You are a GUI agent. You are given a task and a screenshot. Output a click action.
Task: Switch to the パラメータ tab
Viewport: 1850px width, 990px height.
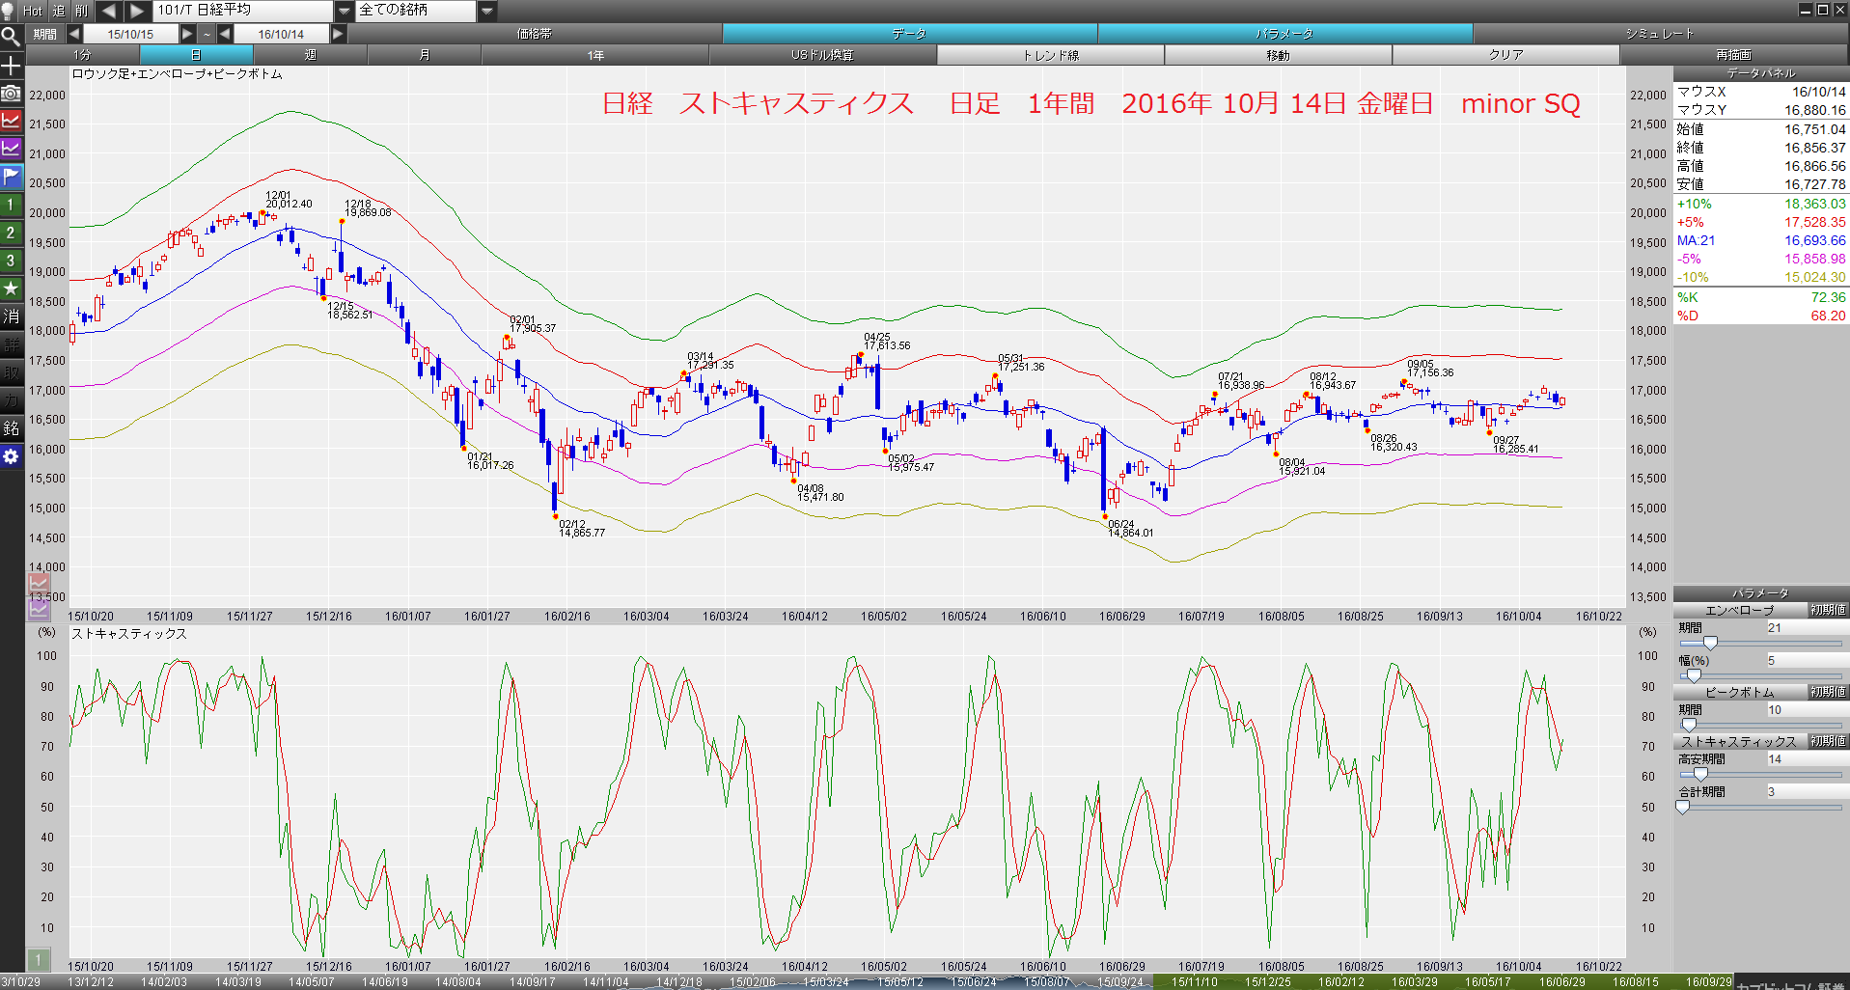[x=1285, y=34]
